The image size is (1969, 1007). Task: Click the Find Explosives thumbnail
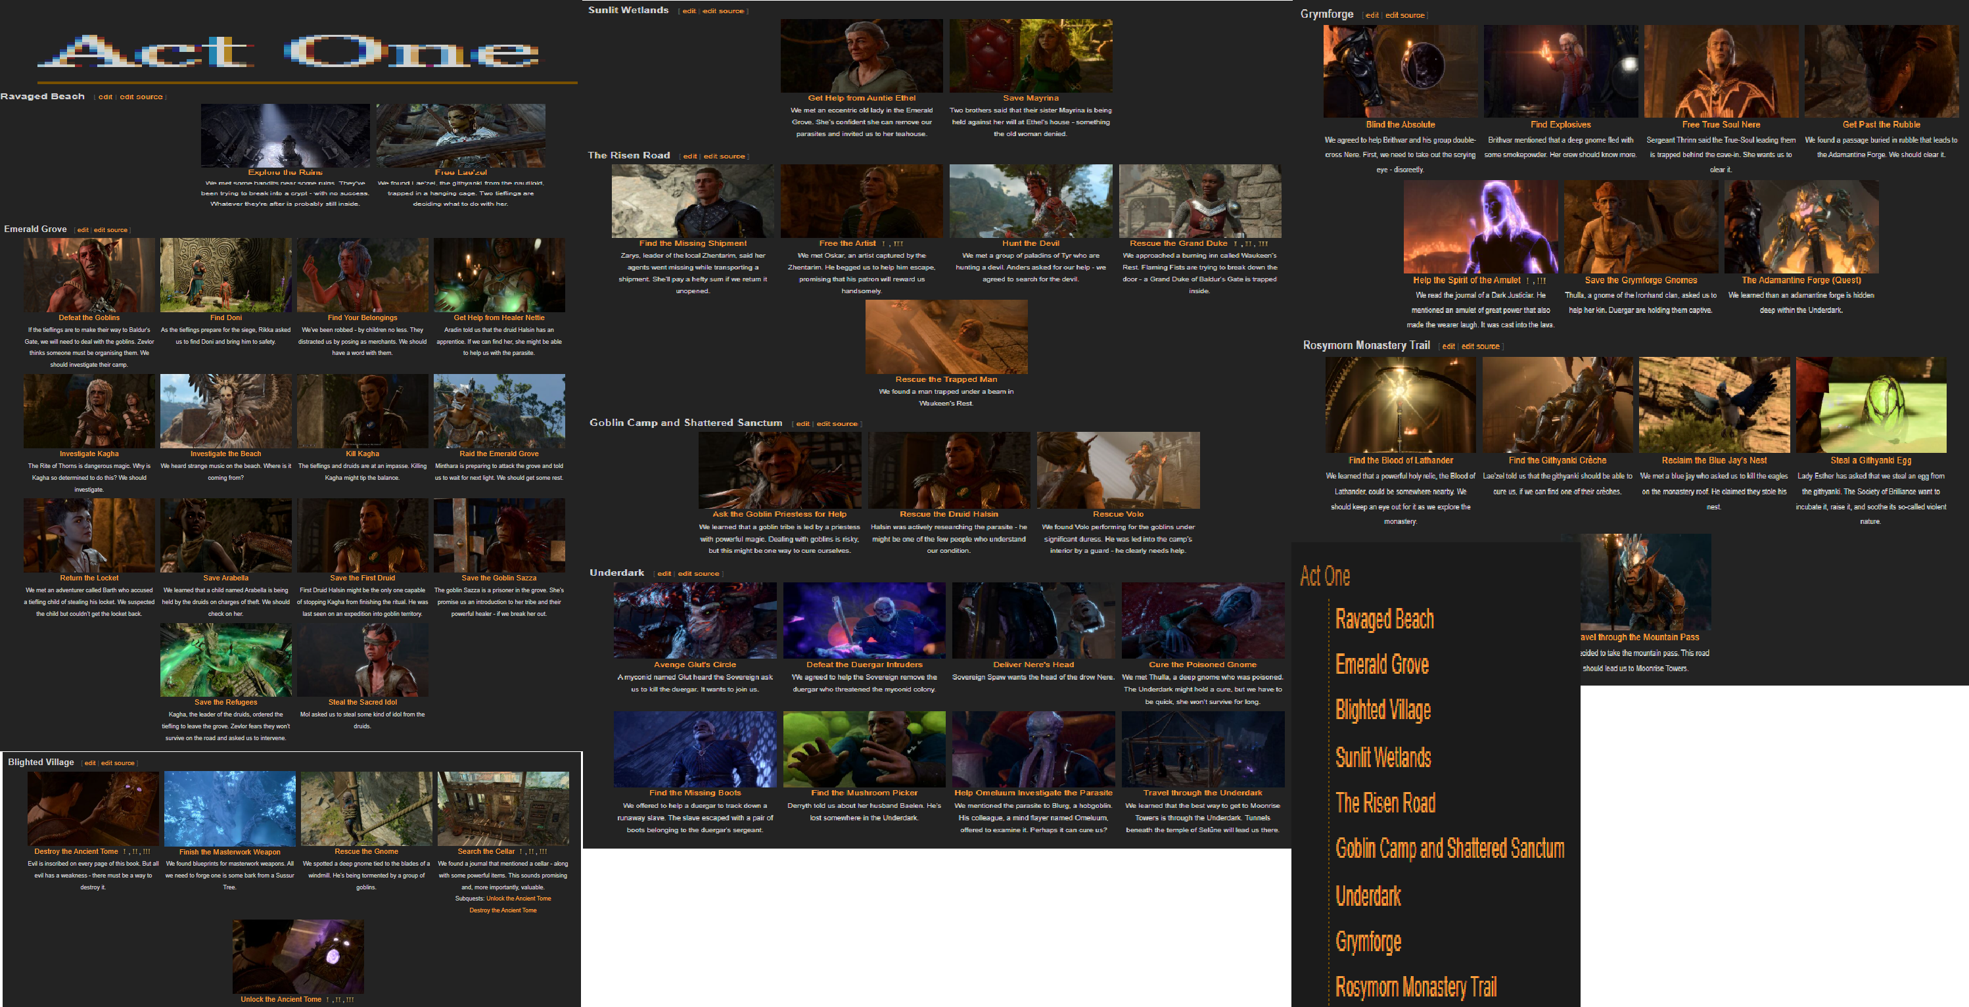pos(1561,71)
